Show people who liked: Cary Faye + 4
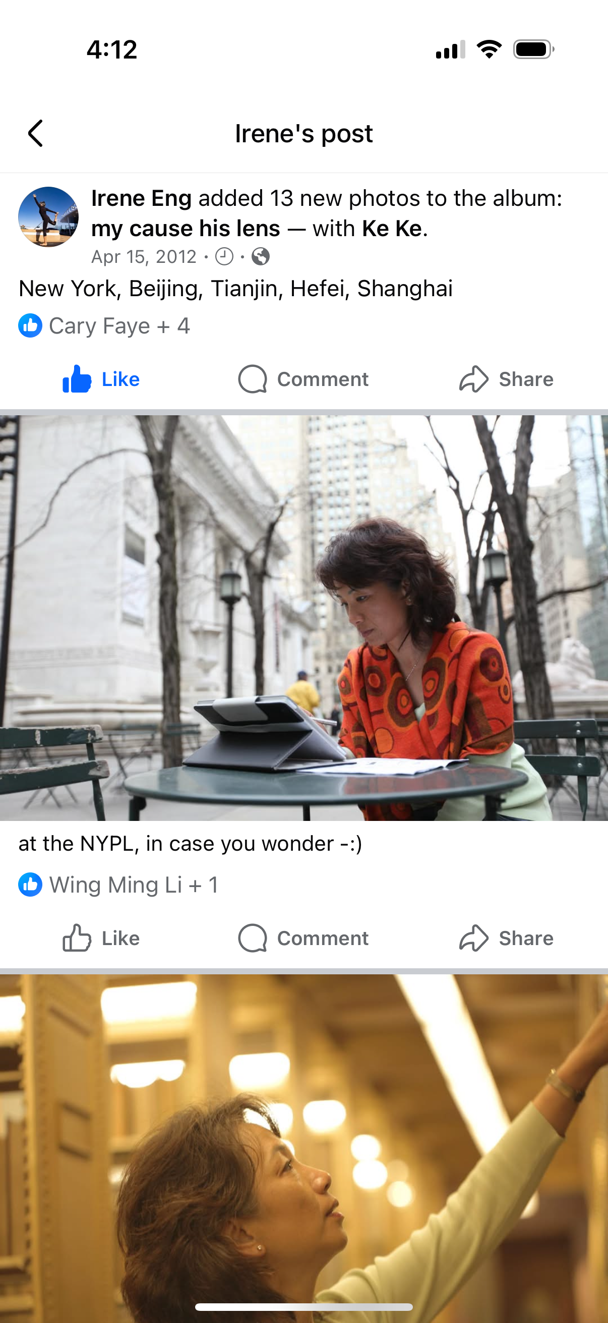 point(119,325)
